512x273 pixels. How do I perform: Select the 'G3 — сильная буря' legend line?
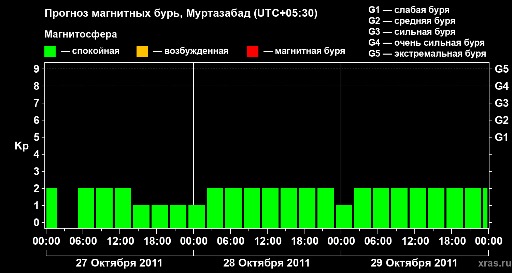tap(412, 32)
